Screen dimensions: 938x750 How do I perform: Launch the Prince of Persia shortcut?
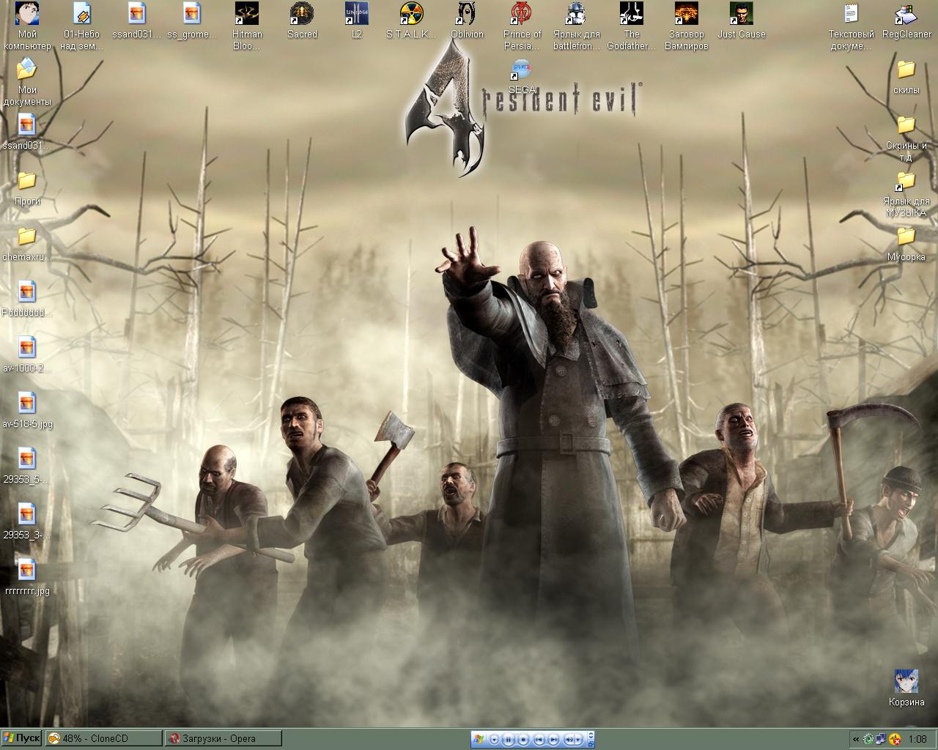click(522, 26)
